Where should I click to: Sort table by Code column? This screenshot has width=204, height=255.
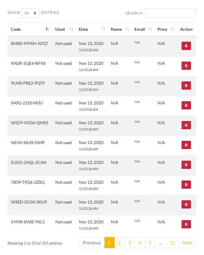(x=30, y=29)
